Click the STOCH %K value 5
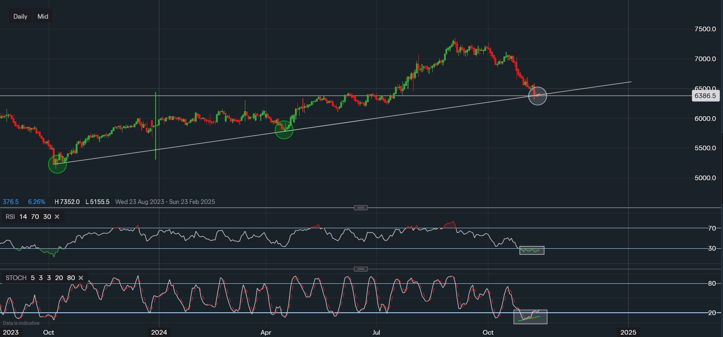The image size is (723, 337). [x=32, y=278]
